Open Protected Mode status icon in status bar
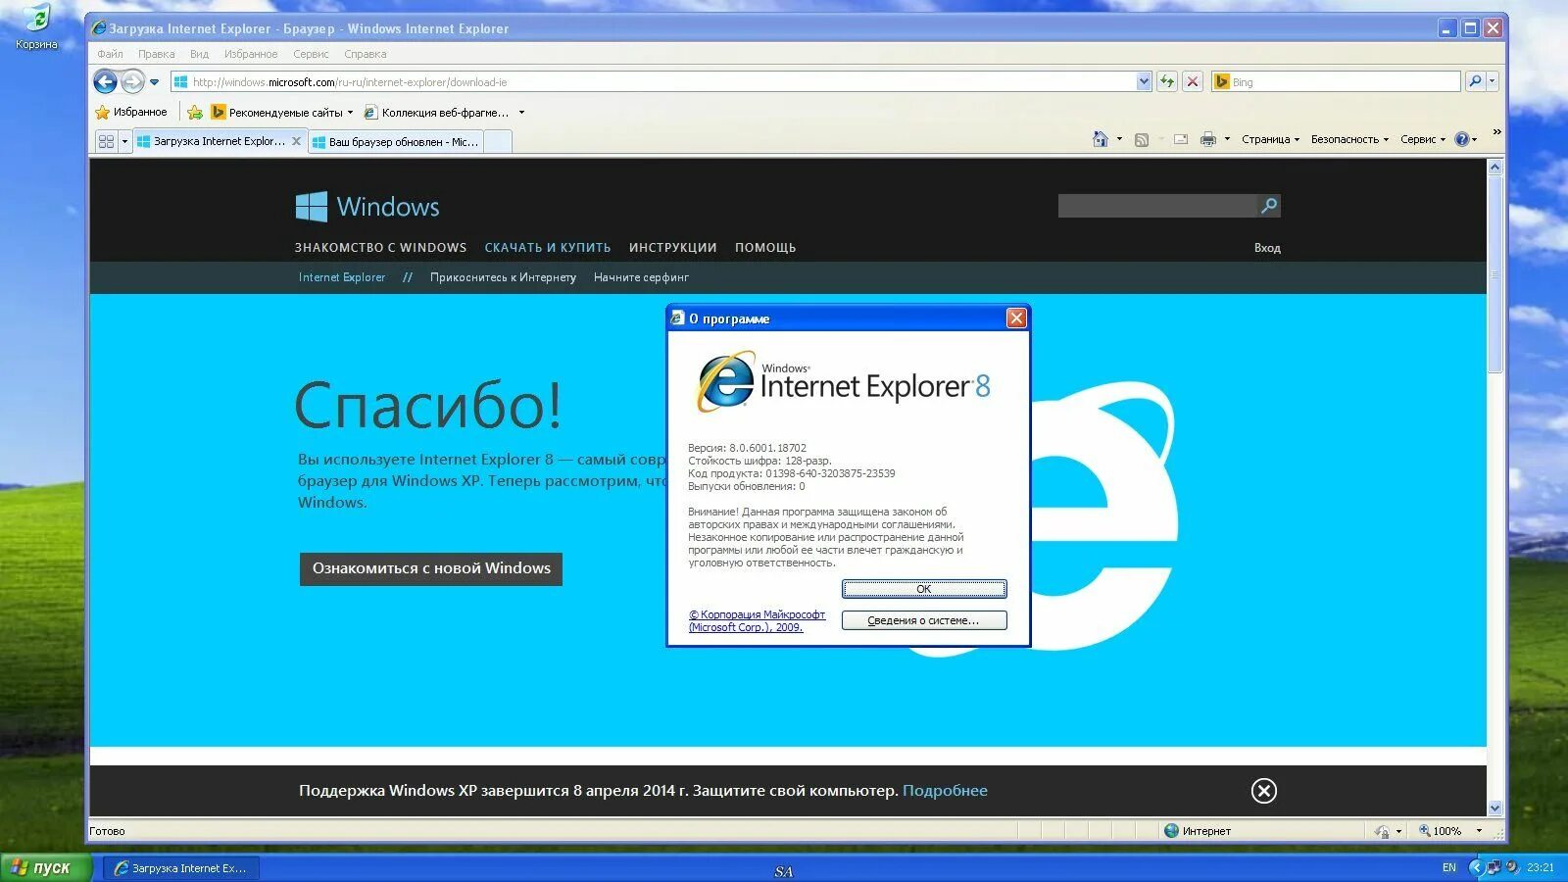This screenshot has height=882, width=1568. pos(1382,831)
